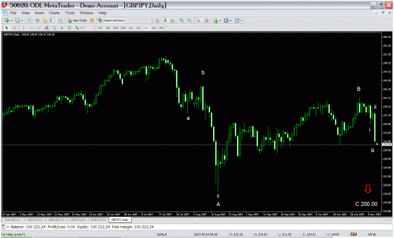This screenshot has width=394, height=238.
Task: Click the Zoom Out magnifier
Action: click(189, 20)
